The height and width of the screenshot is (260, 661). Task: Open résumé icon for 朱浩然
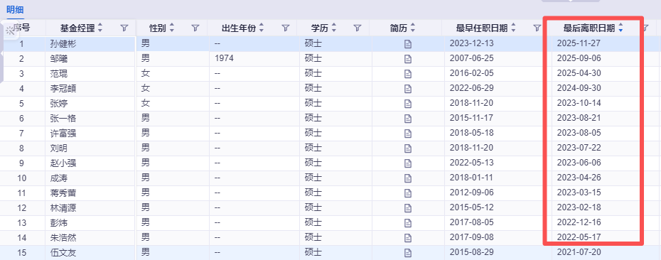408,238
